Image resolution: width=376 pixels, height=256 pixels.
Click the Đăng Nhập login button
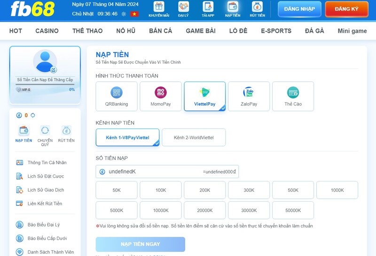tap(299, 9)
